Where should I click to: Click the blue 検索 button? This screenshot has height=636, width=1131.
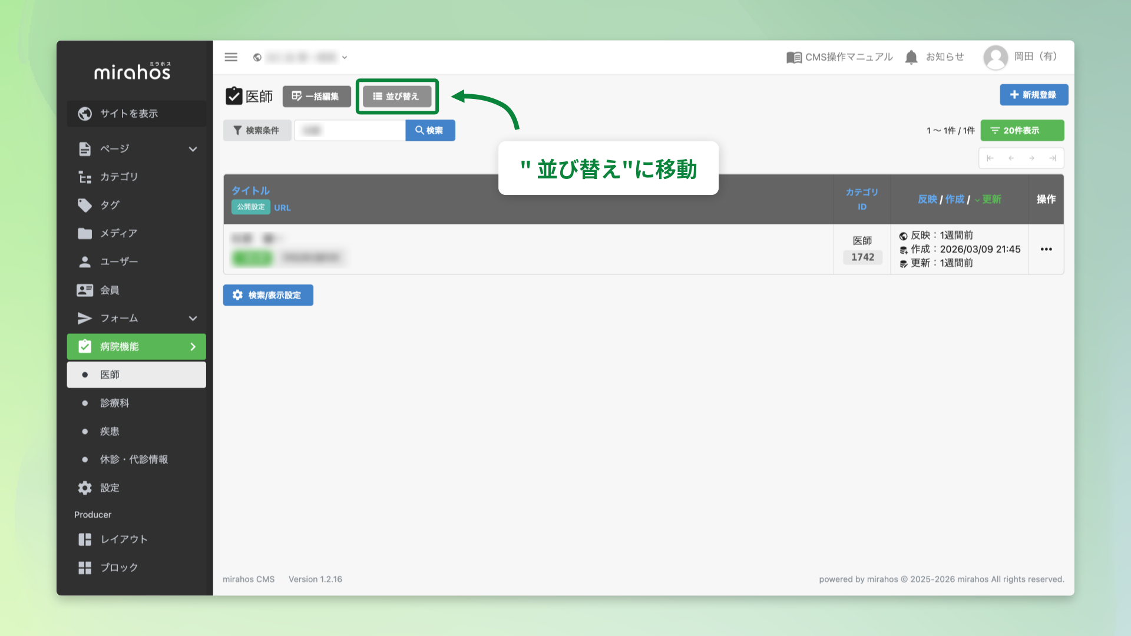430,130
